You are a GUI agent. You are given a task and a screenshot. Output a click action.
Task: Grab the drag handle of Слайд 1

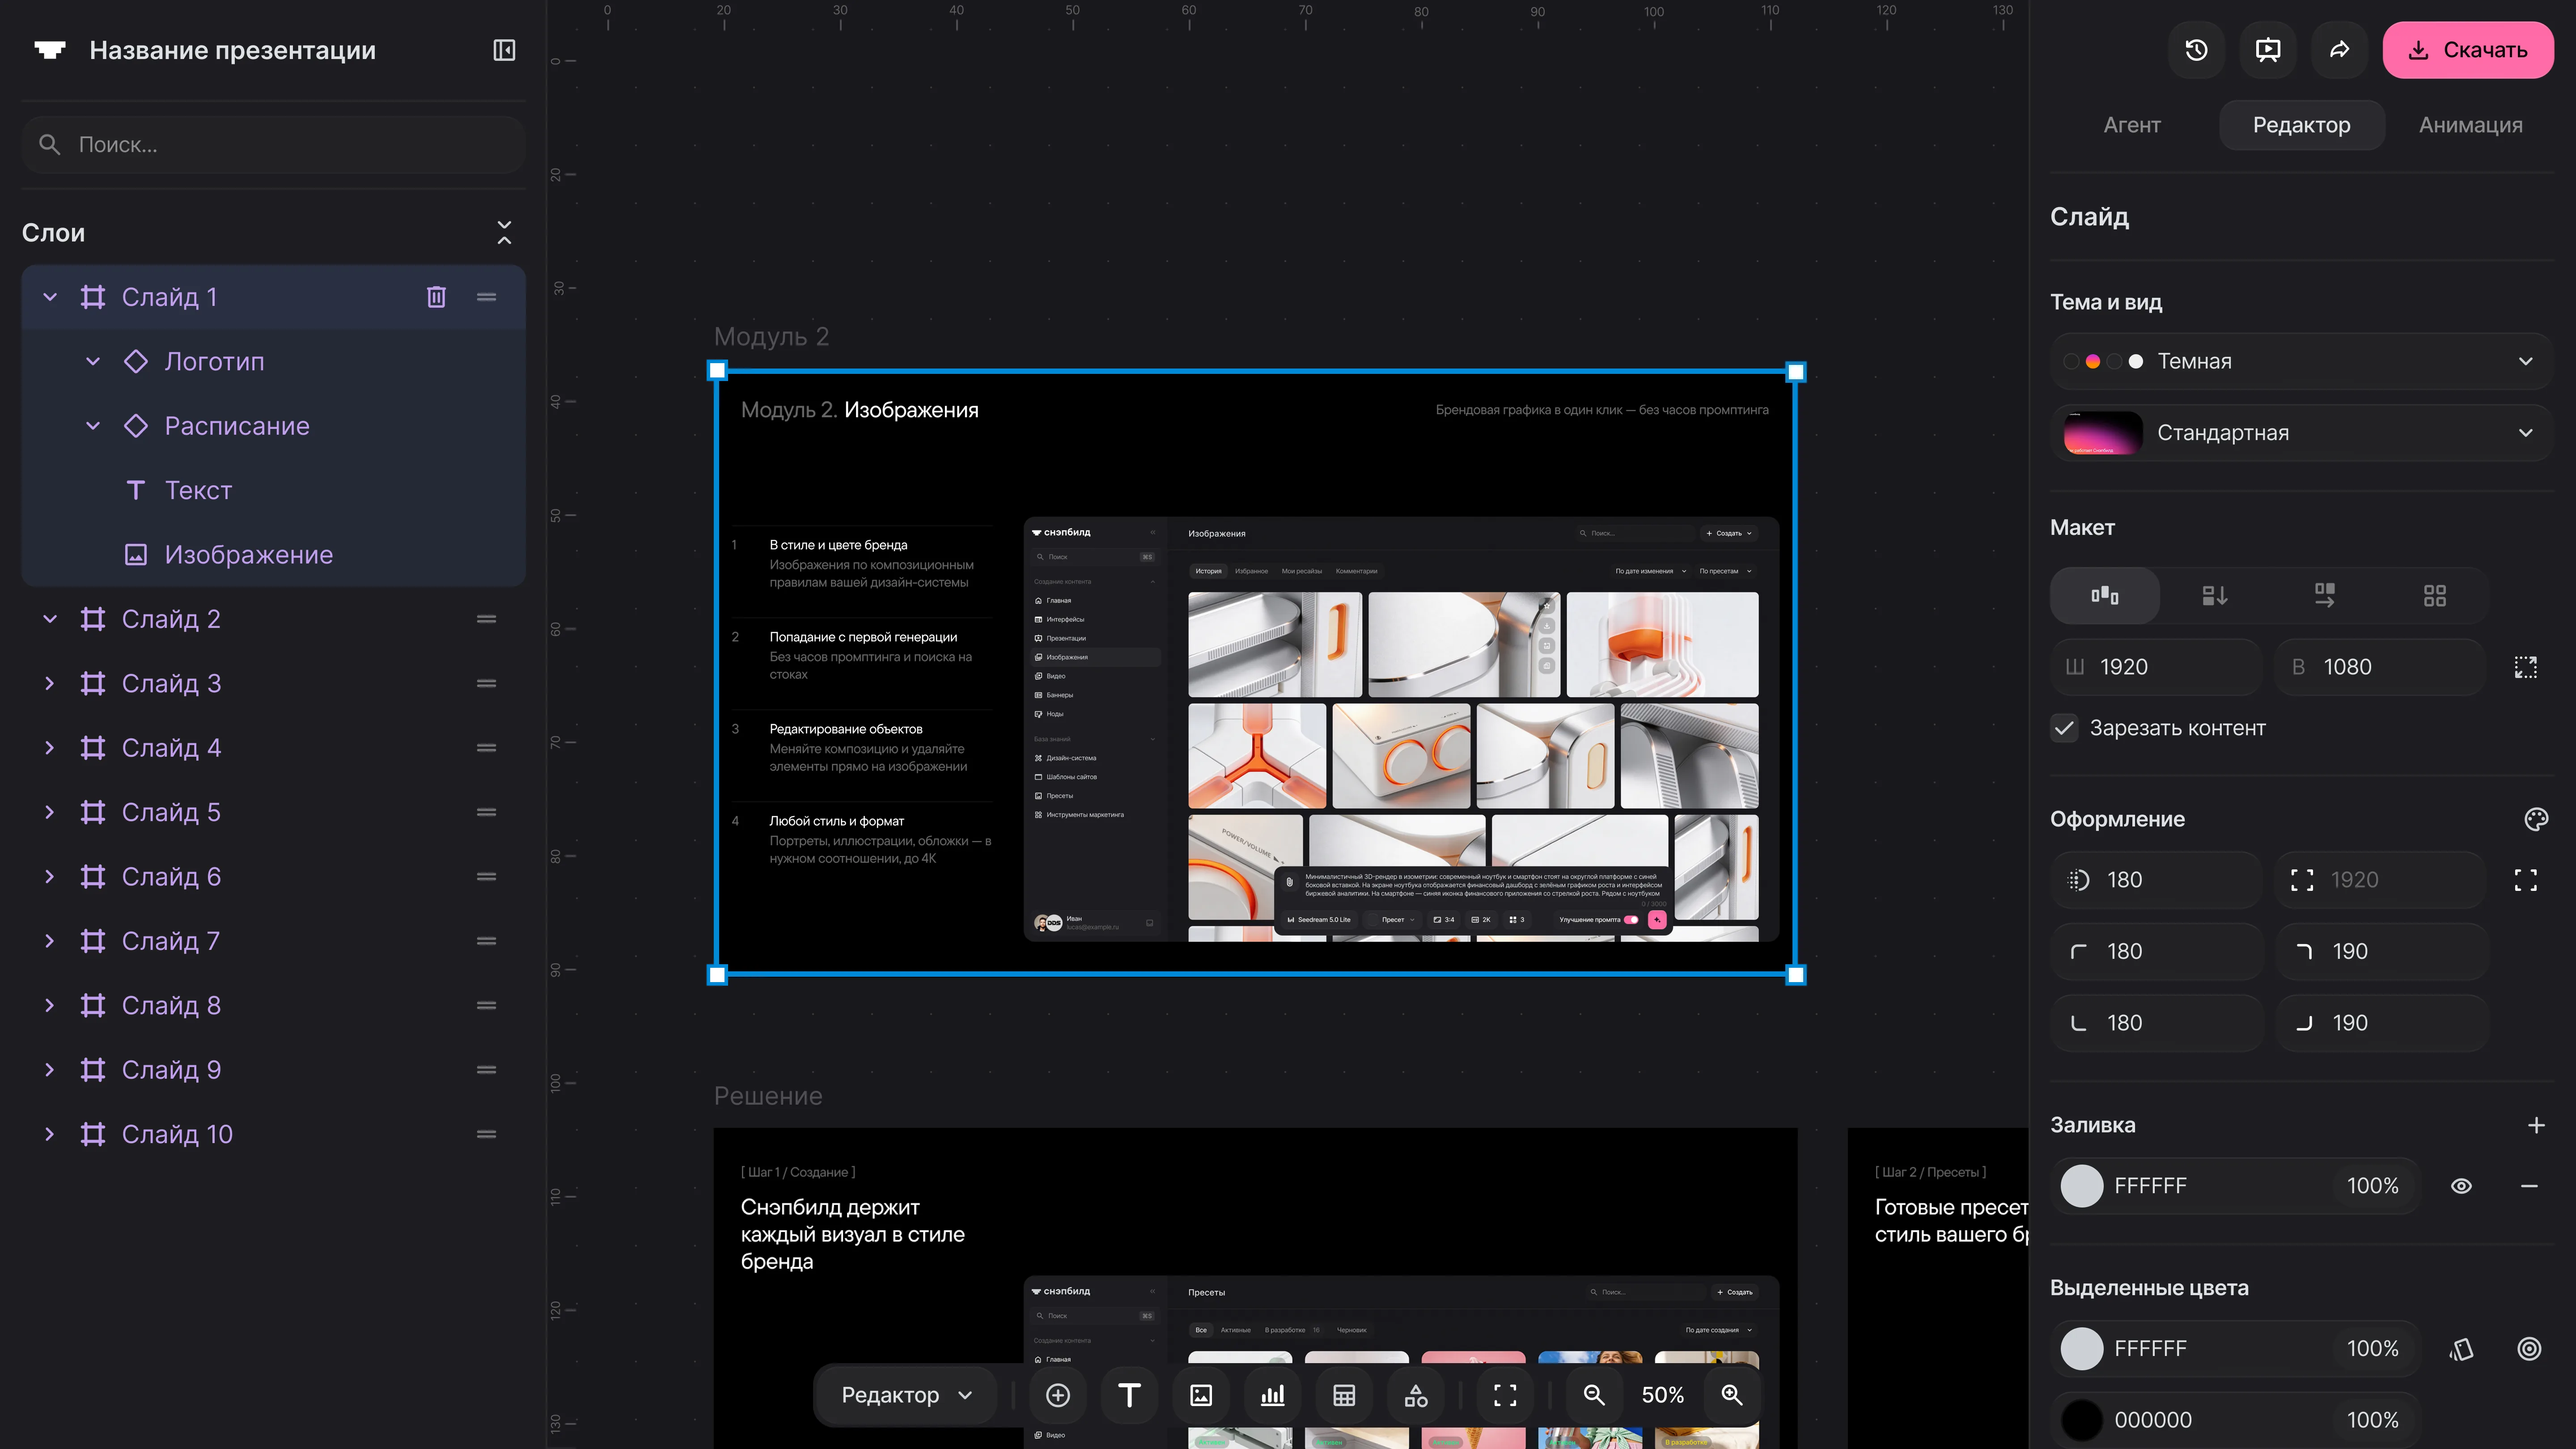(487, 297)
